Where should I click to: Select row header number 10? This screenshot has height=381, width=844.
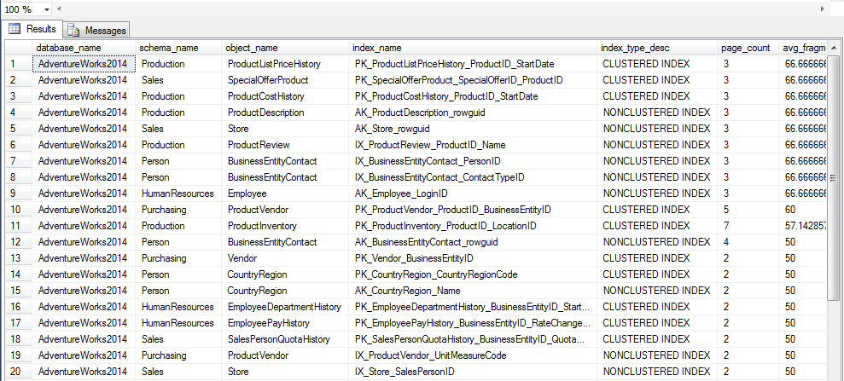point(19,209)
